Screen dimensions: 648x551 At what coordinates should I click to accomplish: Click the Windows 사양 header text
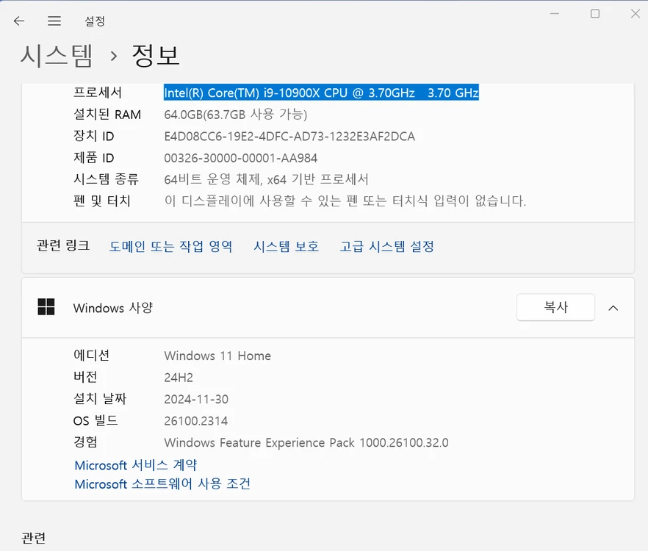coord(113,308)
